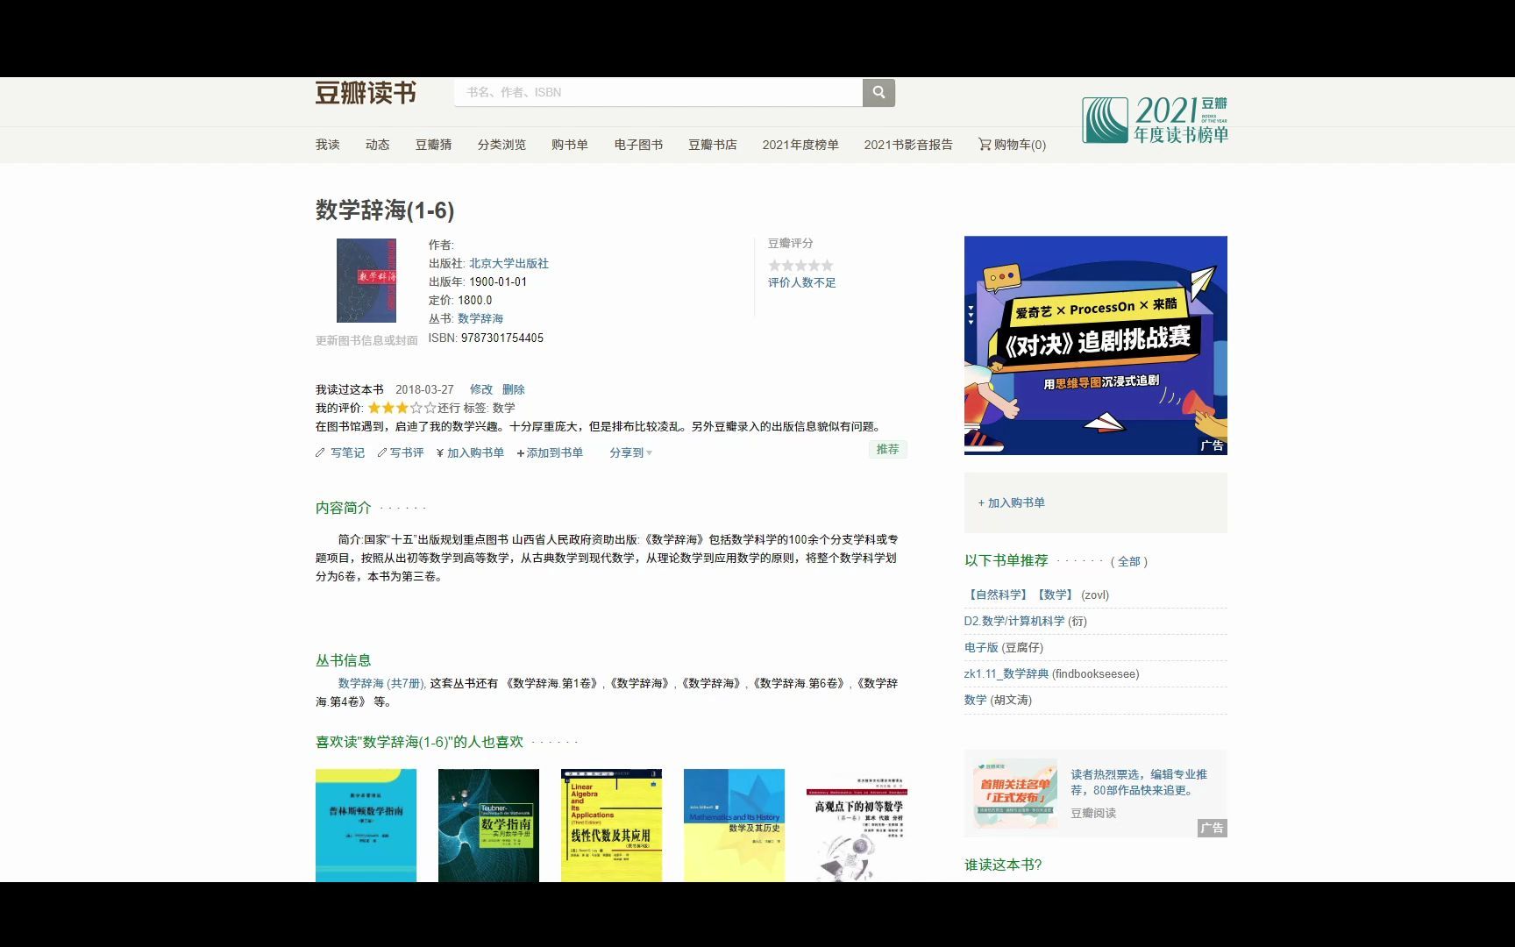Click publisher link 北京大学出版社

[x=509, y=263]
